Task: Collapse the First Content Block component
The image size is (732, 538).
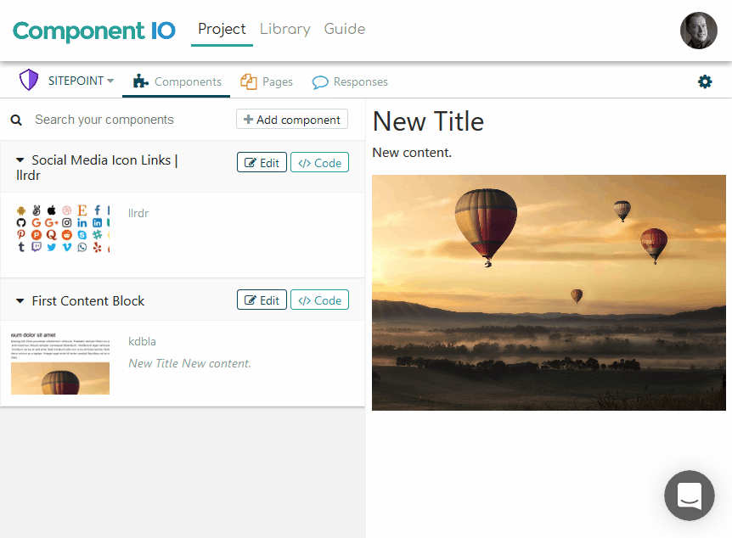Action: tap(20, 301)
